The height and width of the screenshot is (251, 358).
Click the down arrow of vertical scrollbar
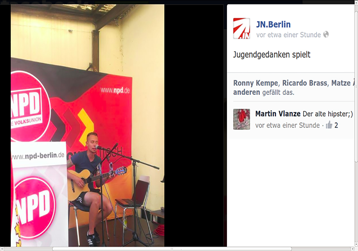(356, 244)
